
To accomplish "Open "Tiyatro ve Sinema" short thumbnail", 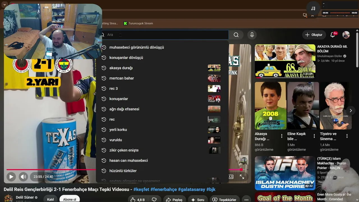I will 336,105.
